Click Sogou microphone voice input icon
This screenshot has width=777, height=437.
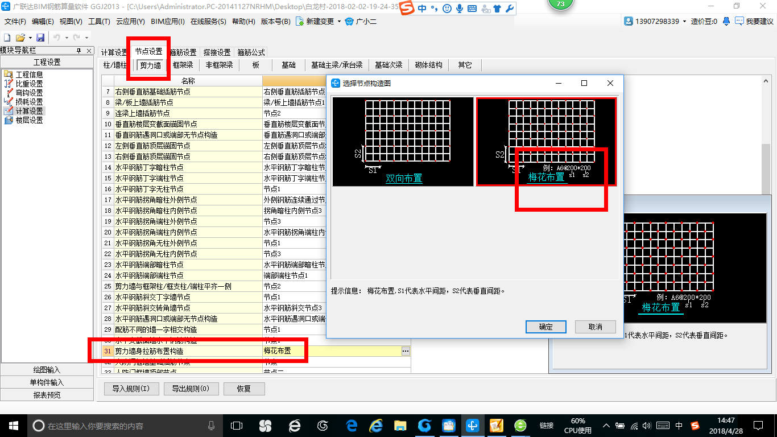(x=459, y=9)
